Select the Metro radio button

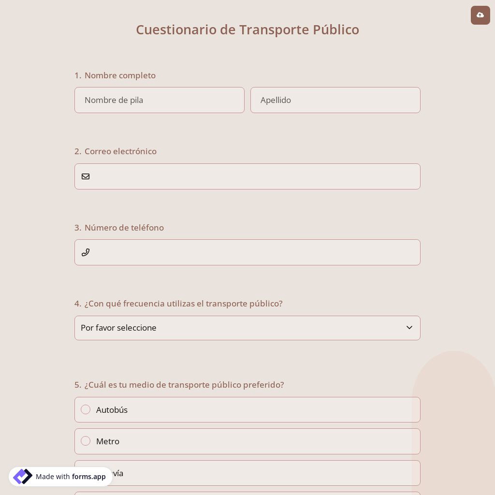point(86,441)
